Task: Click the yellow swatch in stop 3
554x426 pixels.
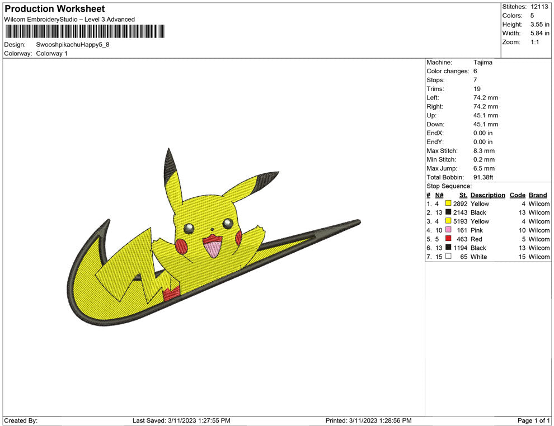Action: pyautogui.click(x=448, y=221)
